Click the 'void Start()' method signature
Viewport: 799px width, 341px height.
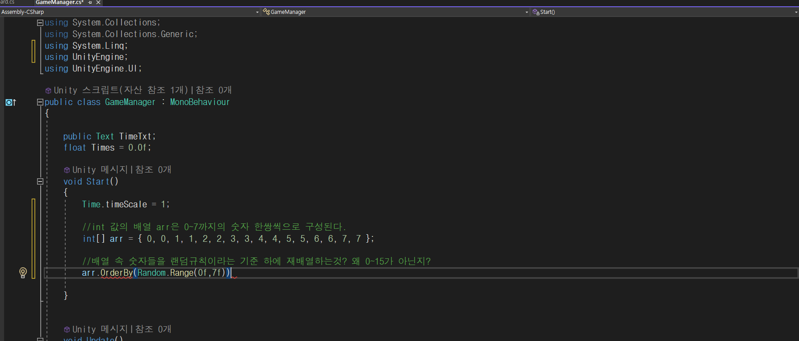(91, 182)
